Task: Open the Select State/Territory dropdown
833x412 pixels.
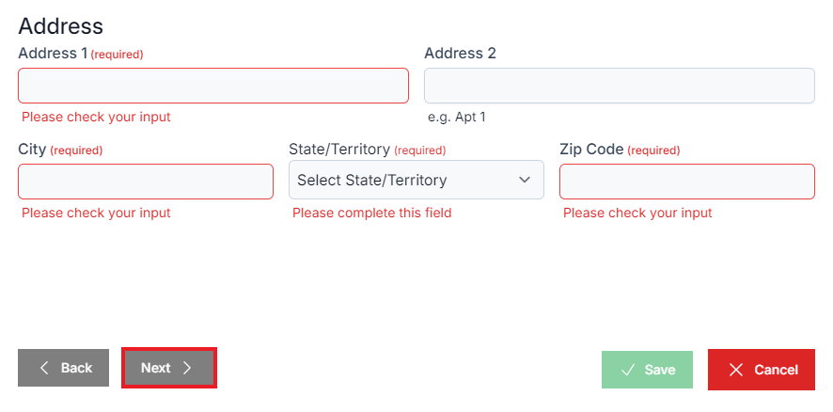Action: pyautogui.click(x=416, y=180)
